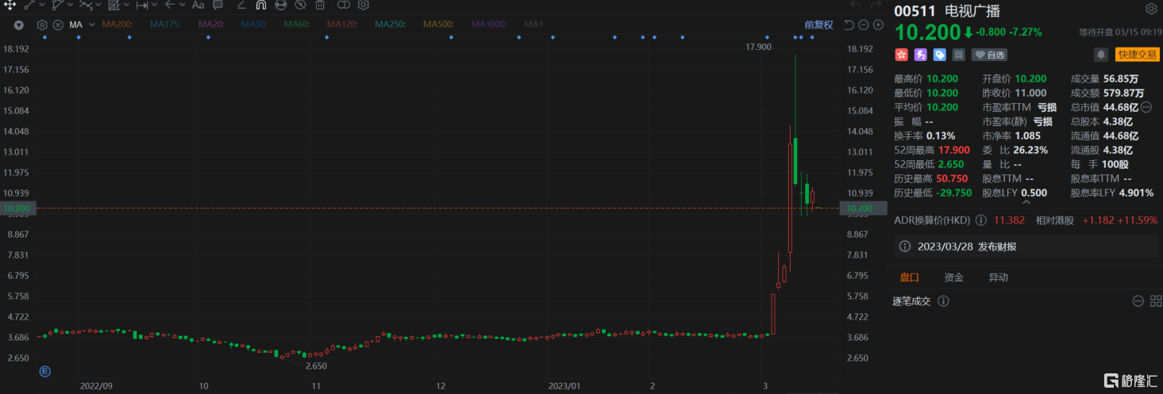The image size is (1163, 394).
Task: Expand the polygon shape tool dropdown
Action: tap(69, 5)
